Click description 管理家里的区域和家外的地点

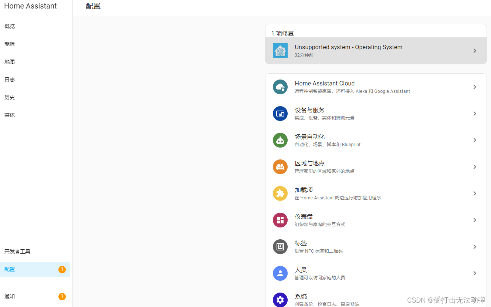coord(325,171)
